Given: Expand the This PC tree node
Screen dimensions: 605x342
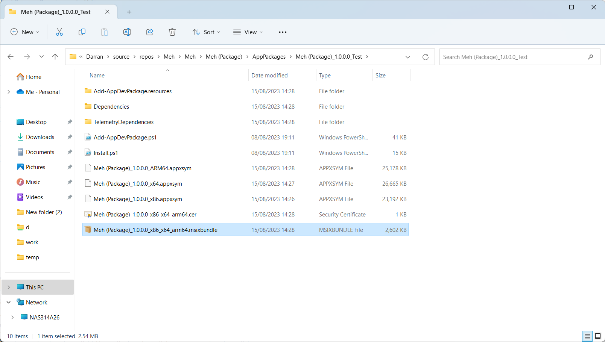Looking at the screenshot, I should point(8,287).
